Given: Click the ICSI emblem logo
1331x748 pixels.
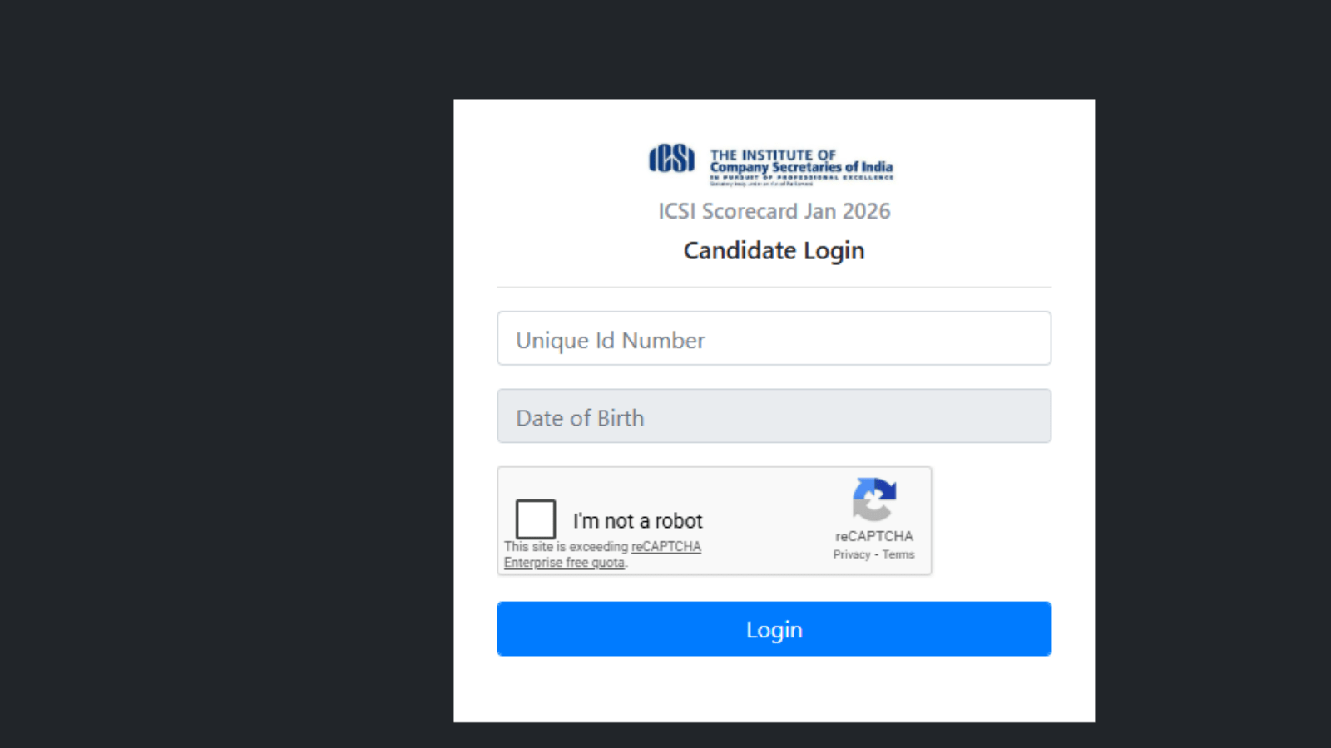Looking at the screenshot, I should click(671, 158).
